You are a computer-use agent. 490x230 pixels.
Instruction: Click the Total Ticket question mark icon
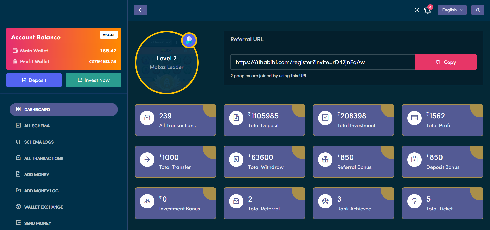(x=414, y=201)
